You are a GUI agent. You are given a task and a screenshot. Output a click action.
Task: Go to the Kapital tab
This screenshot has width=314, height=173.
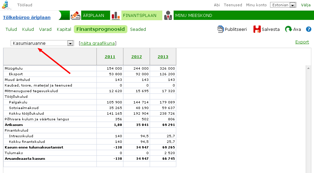64,29
